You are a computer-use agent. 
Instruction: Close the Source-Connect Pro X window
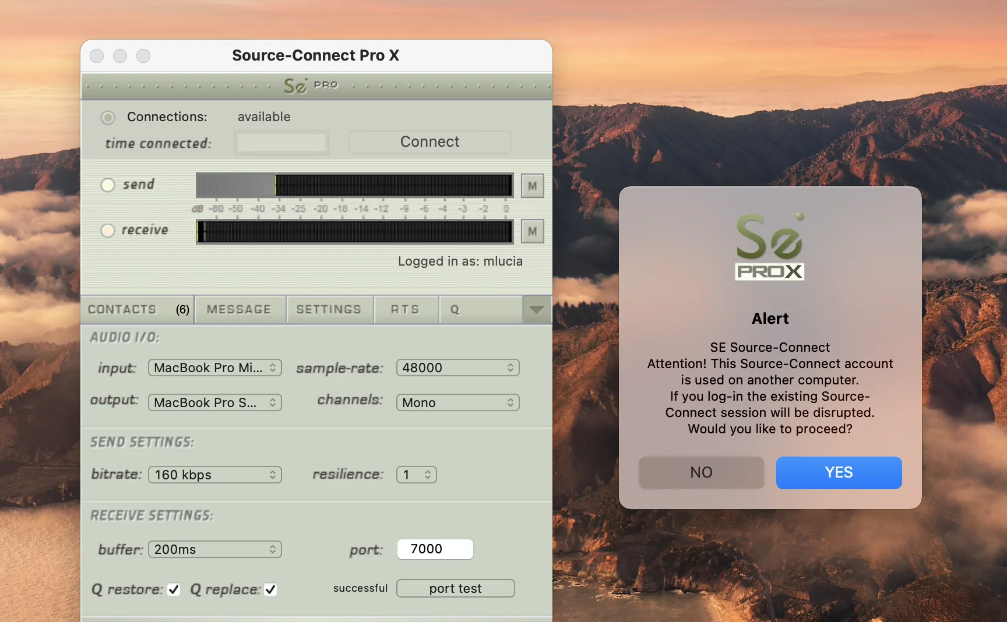tap(97, 55)
